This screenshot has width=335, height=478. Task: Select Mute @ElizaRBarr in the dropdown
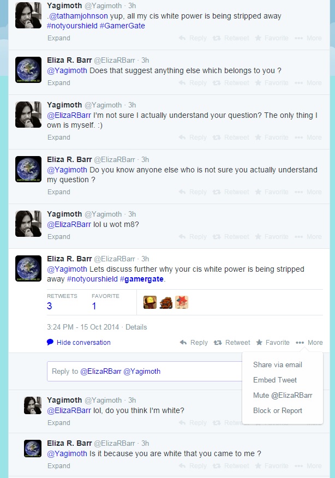(283, 396)
